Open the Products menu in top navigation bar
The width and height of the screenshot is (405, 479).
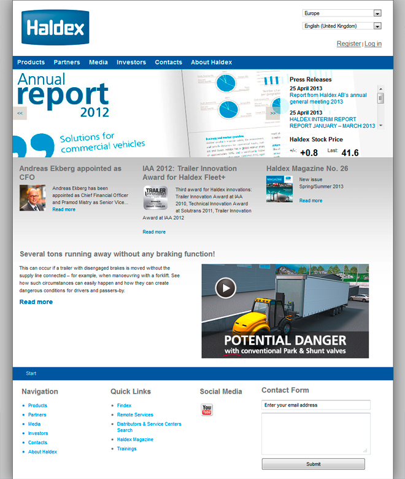(31, 62)
